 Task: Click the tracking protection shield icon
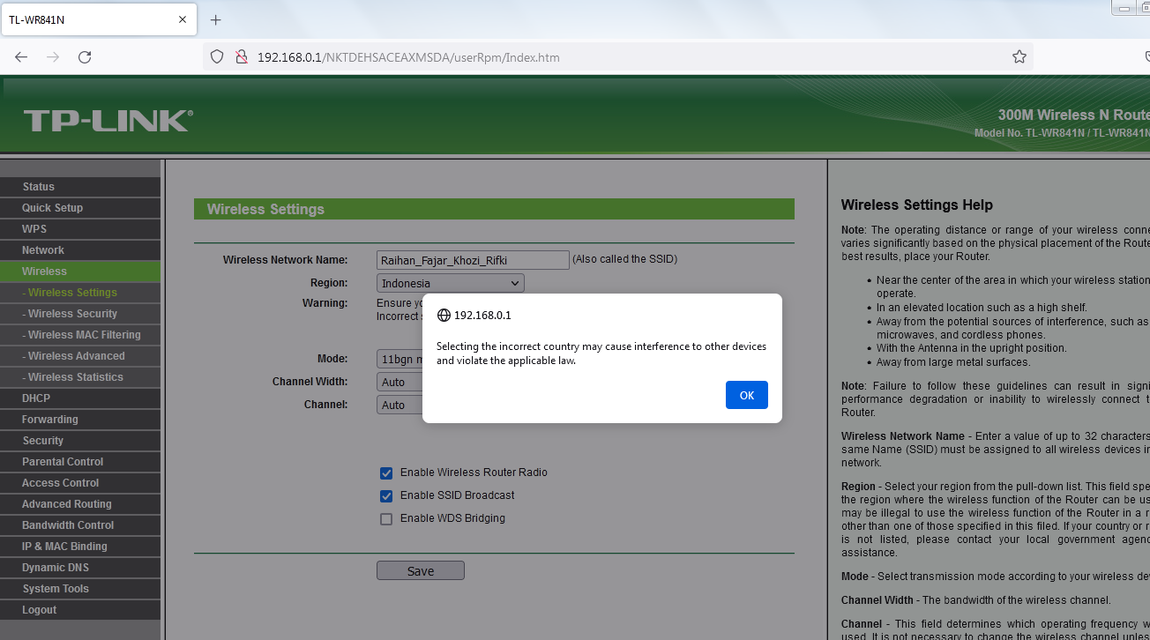coord(217,57)
